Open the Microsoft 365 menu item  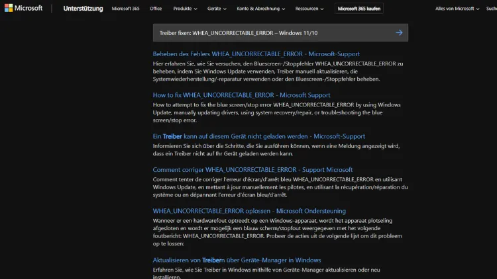125,9
